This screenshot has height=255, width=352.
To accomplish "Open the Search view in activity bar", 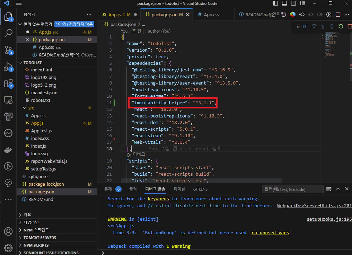I will point(8,33).
